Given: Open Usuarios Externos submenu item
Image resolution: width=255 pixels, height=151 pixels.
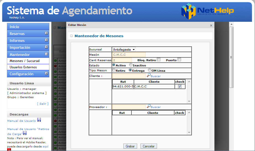Looking at the screenshot, I should pyautogui.click(x=28, y=67).
